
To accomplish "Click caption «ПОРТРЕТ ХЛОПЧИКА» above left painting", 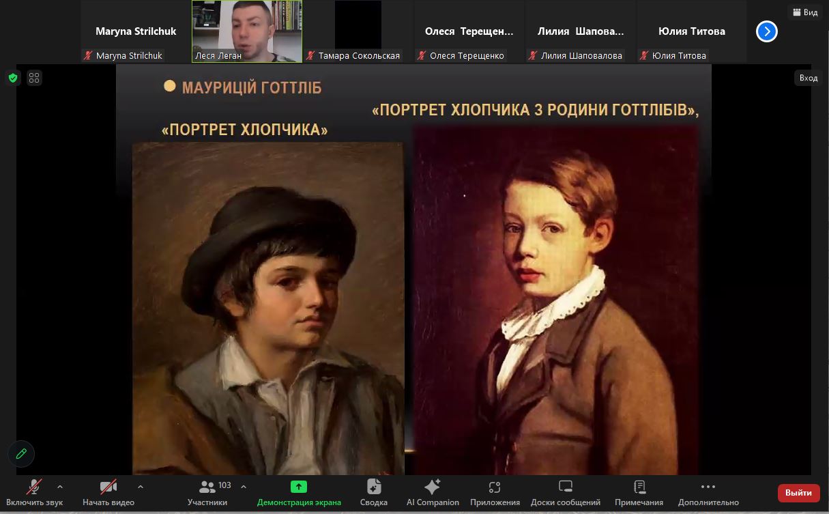I will pyautogui.click(x=245, y=129).
